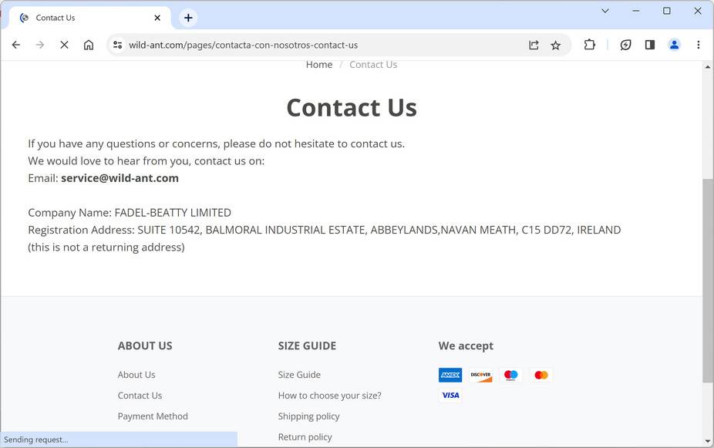714x448 pixels.
Task: Click the forward navigation arrow
Action: point(40,45)
